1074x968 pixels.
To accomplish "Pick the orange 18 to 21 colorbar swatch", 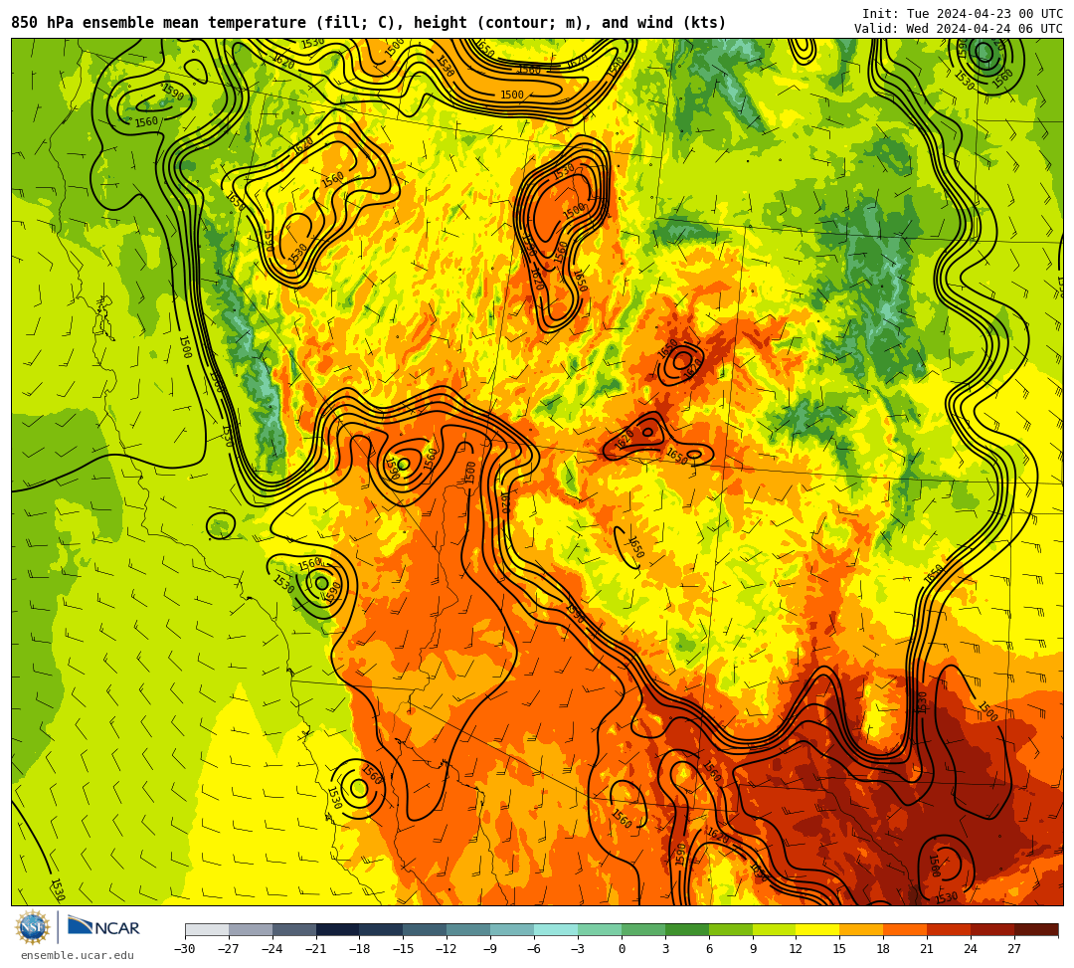I will click(906, 929).
